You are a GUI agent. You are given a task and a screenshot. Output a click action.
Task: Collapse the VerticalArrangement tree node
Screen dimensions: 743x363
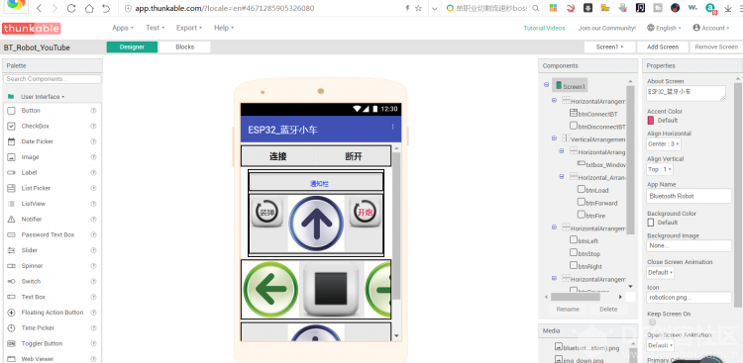tap(554, 138)
